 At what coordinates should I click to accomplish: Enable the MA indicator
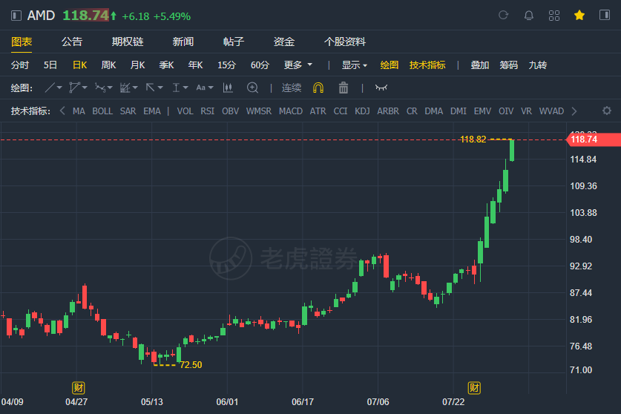tap(79, 111)
